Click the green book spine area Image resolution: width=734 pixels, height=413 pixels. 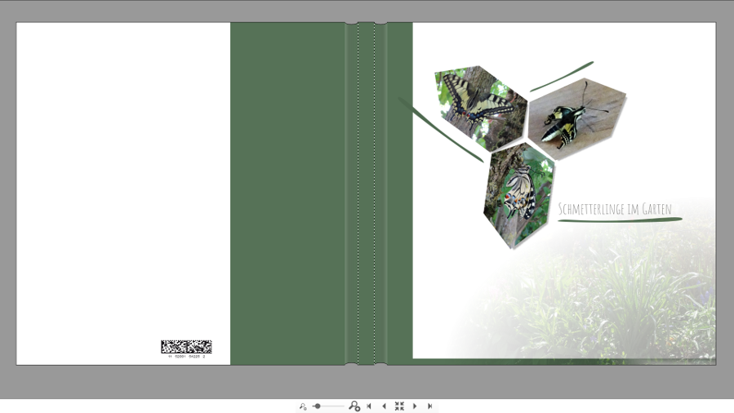pos(366,193)
